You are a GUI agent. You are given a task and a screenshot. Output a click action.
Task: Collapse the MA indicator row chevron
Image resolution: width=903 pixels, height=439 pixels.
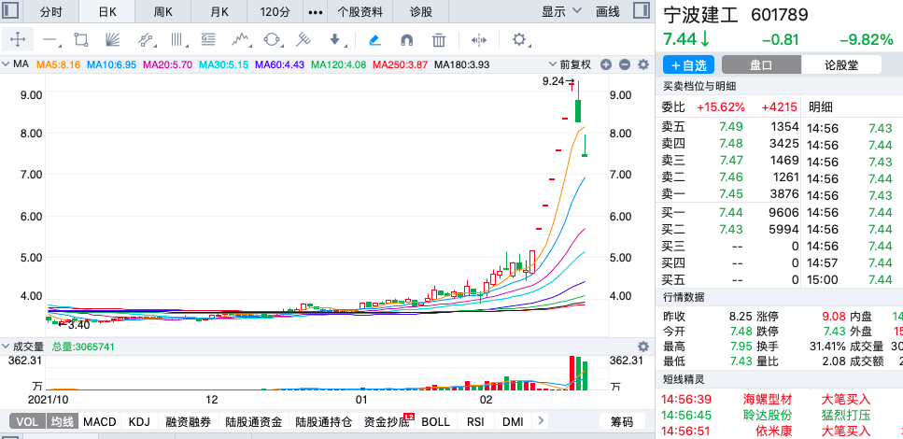tap(6, 64)
